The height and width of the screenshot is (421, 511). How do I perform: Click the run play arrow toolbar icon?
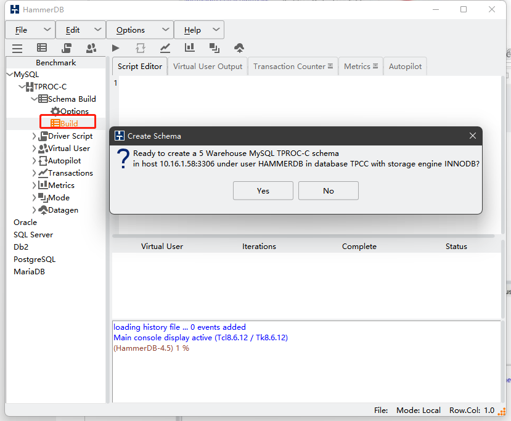[x=115, y=48]
